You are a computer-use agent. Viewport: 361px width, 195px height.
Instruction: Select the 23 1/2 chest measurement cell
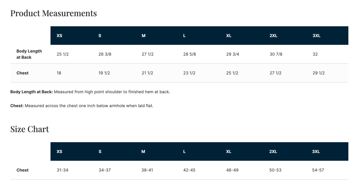tap(189, 73)
